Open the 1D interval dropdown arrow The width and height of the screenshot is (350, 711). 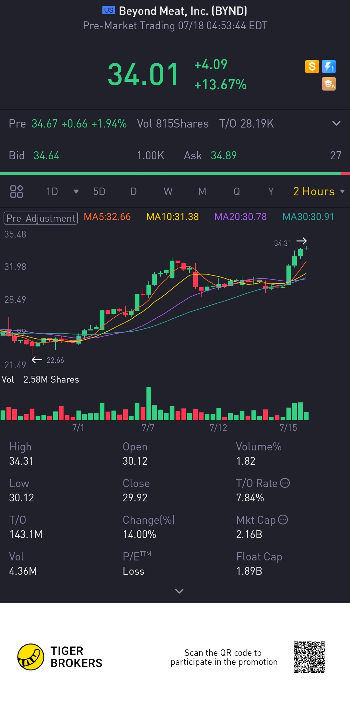pos(76,191)
